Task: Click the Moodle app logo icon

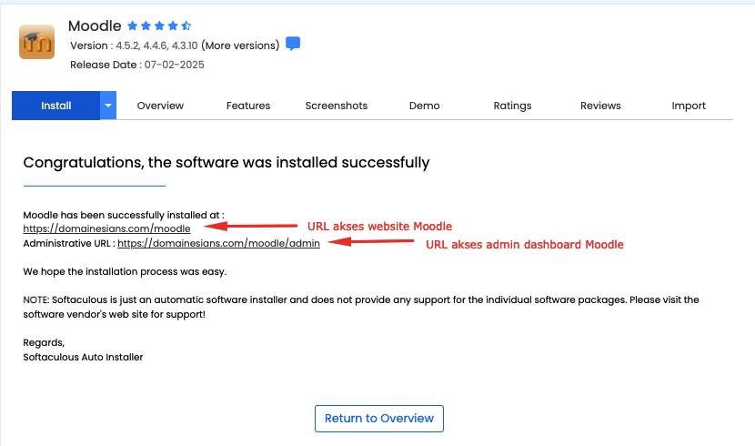Action: click(36, 41)
